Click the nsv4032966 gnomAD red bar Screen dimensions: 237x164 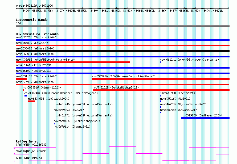coord(73,62)
